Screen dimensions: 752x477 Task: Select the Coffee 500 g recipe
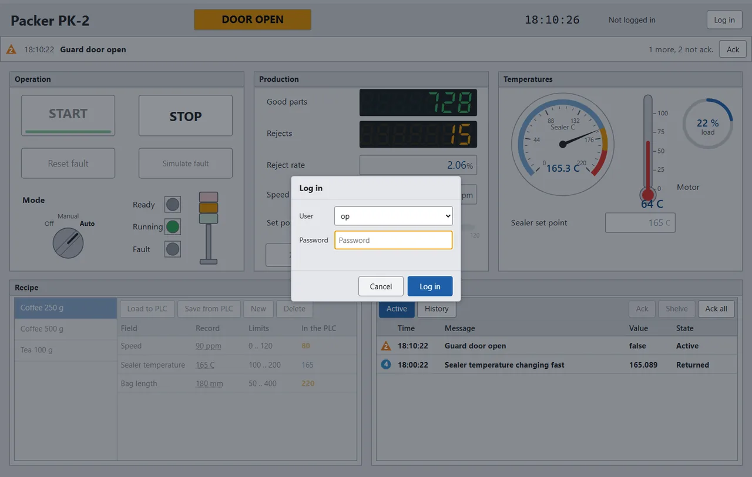[x=66, y=329]
